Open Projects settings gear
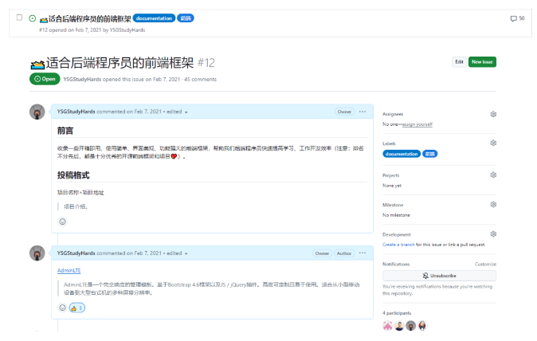This screenshot has height=341, width=537. pos(493,174)
